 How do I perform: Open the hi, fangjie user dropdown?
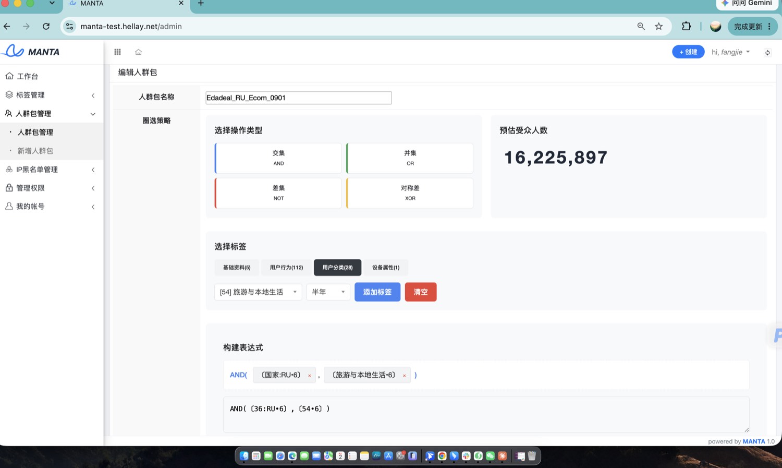tap(730, 52)
